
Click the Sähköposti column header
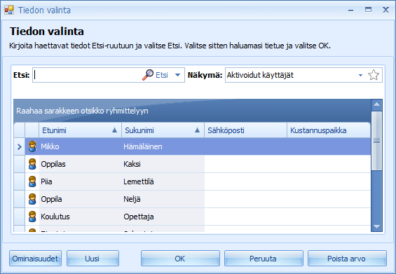coord(245,130)
